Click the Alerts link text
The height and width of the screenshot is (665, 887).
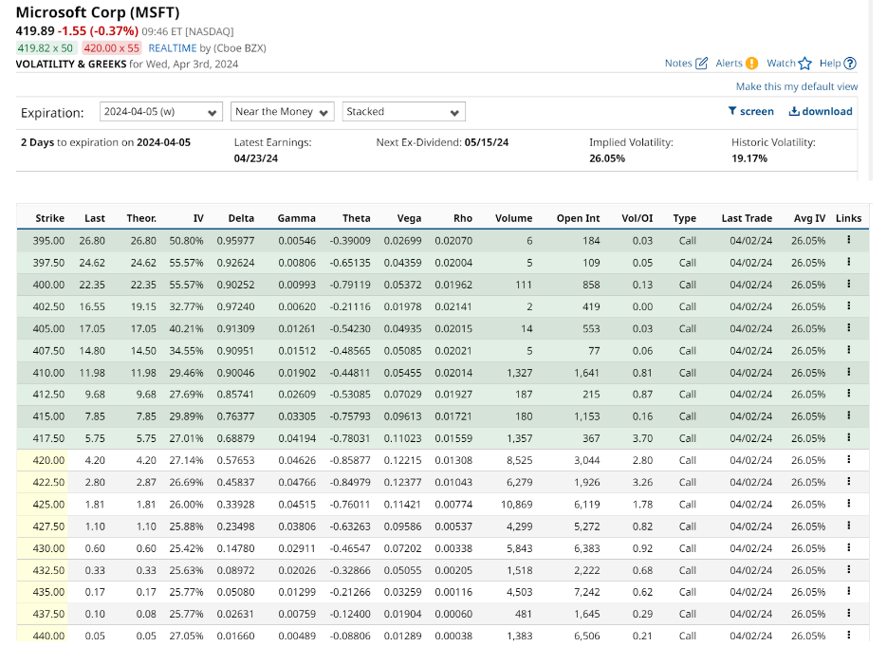tap(729, 64)
